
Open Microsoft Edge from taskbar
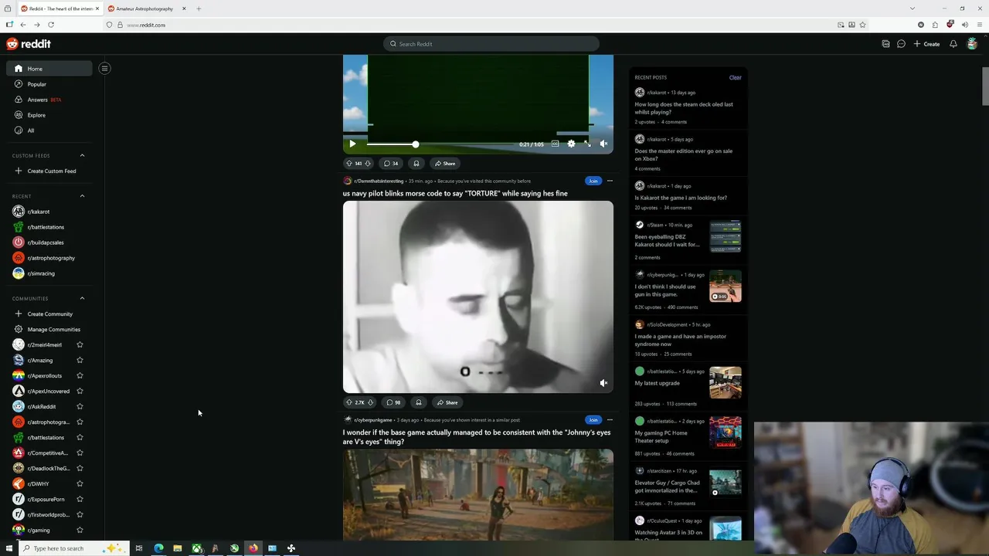pos(158,548)
